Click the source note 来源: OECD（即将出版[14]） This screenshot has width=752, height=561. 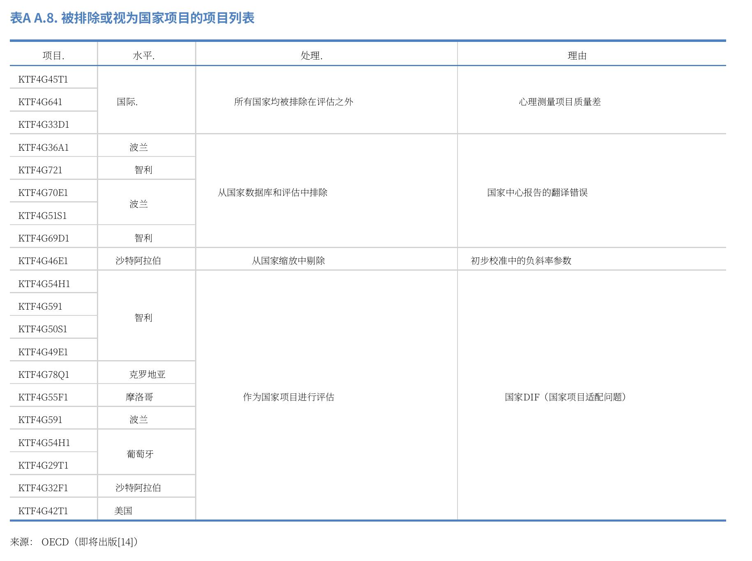pos(74,542)
